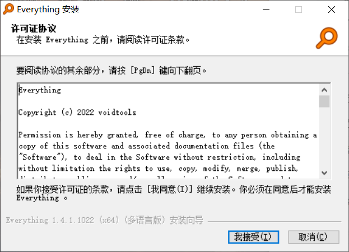The image size is (349, 252).
Task: Click the large orange magnifier logo
Action: (x=327, y=38)
